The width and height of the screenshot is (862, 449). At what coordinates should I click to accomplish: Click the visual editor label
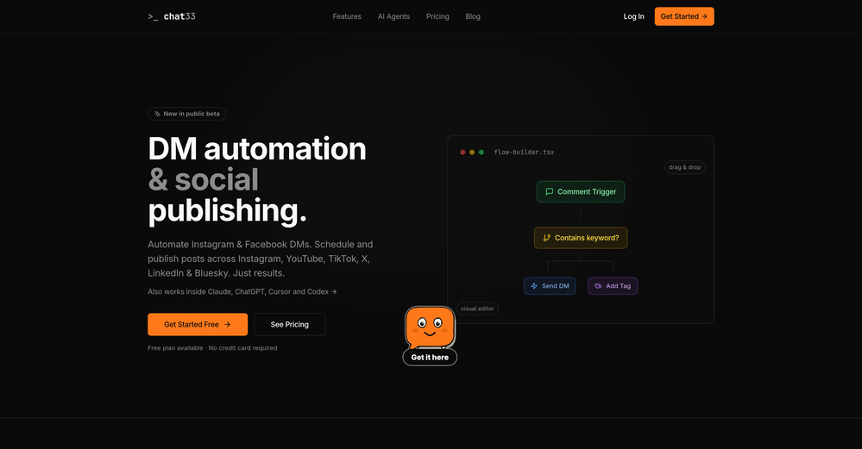pyautogui.click(x=477, y=309)
